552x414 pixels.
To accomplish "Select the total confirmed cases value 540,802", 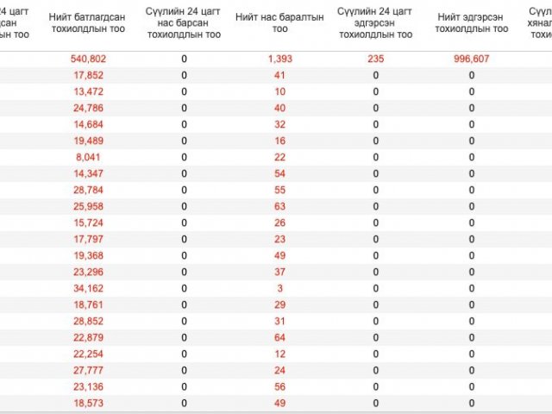I will click(x=88, y=59).
